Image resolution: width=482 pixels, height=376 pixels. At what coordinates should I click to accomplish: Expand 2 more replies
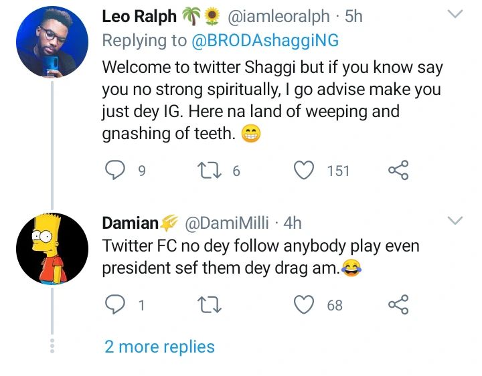pyautogui.click(x=159, y=347)
